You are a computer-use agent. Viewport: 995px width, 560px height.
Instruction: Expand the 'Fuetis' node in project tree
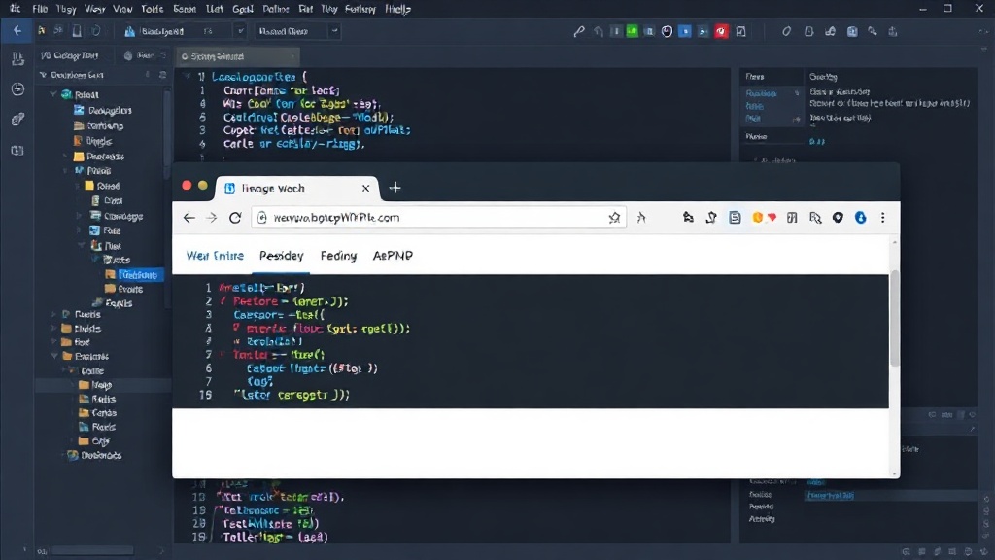pos(54,314)
